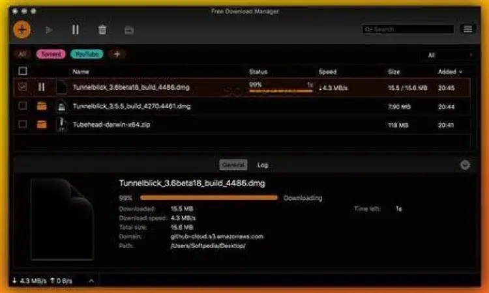
Task: Delete selected download using trash icon
Action: point(102,30)
